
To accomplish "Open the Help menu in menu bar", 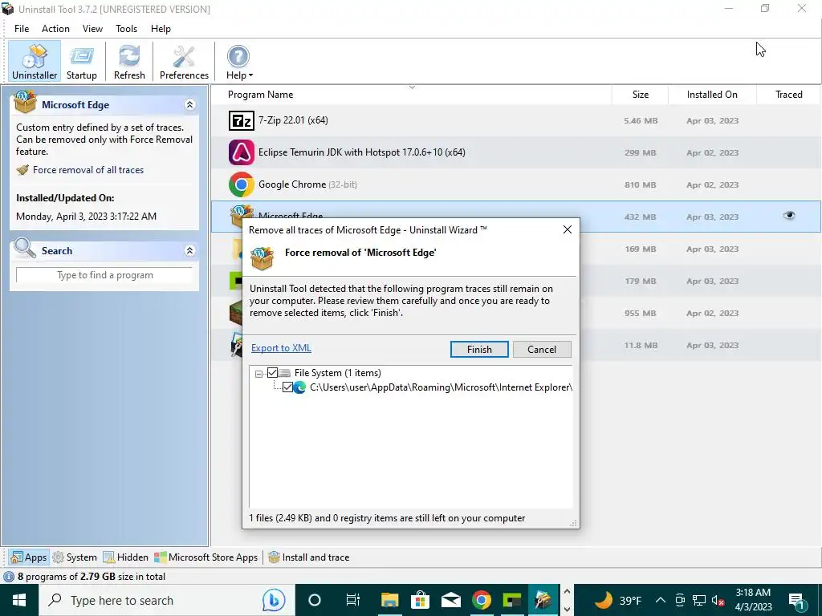I will pos(161,29).
